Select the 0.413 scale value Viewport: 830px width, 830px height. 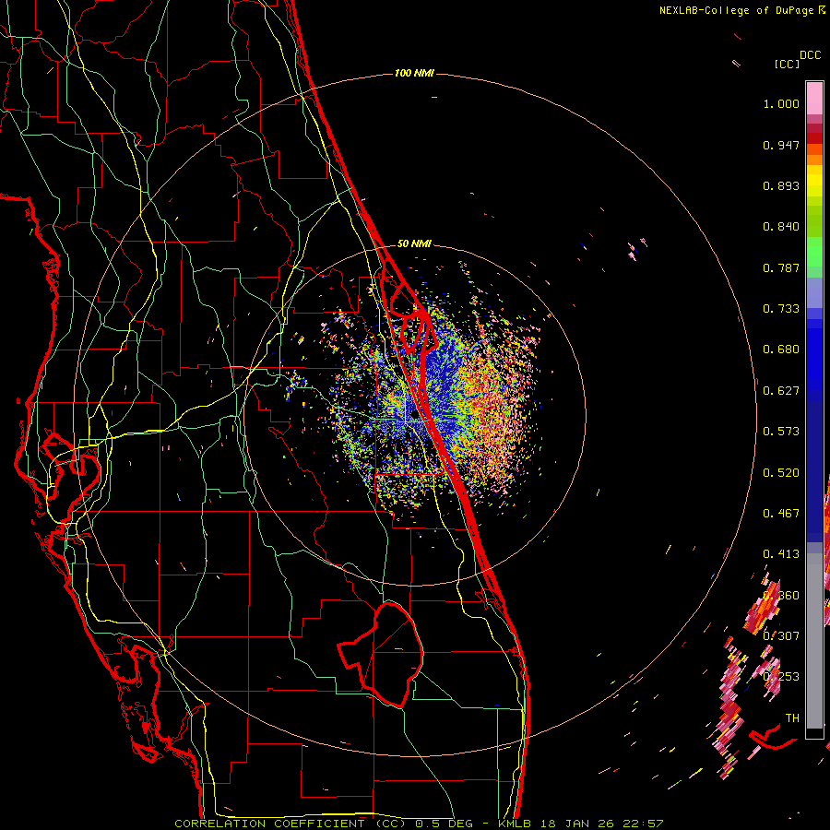pos(781,554)
